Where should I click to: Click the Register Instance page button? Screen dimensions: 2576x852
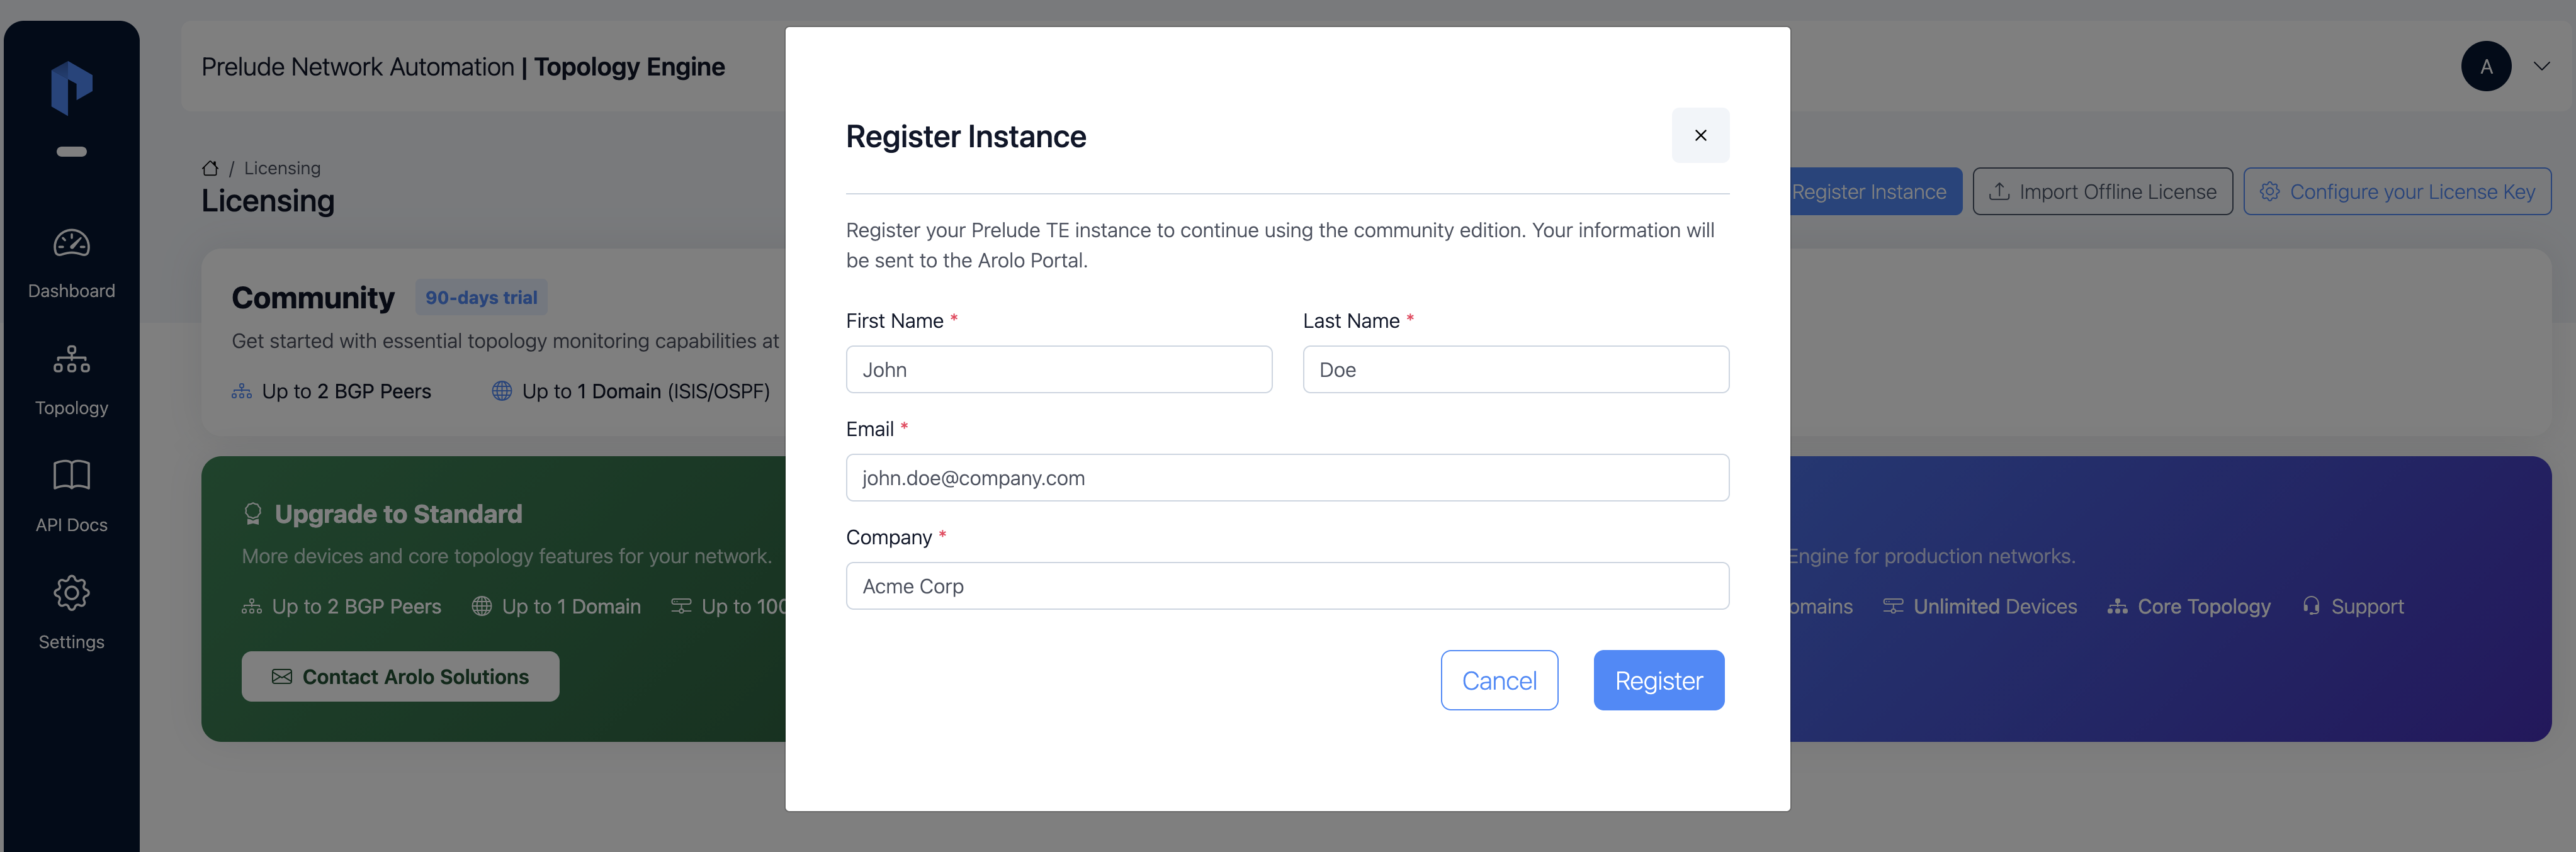coord(1875,191)
